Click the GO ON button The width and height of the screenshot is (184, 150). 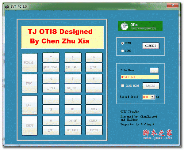pyautogui.click(x=73, y=121)
